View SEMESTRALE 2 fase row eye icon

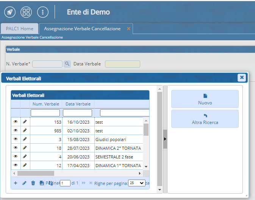pyautogui.click(x=16, y=157)
